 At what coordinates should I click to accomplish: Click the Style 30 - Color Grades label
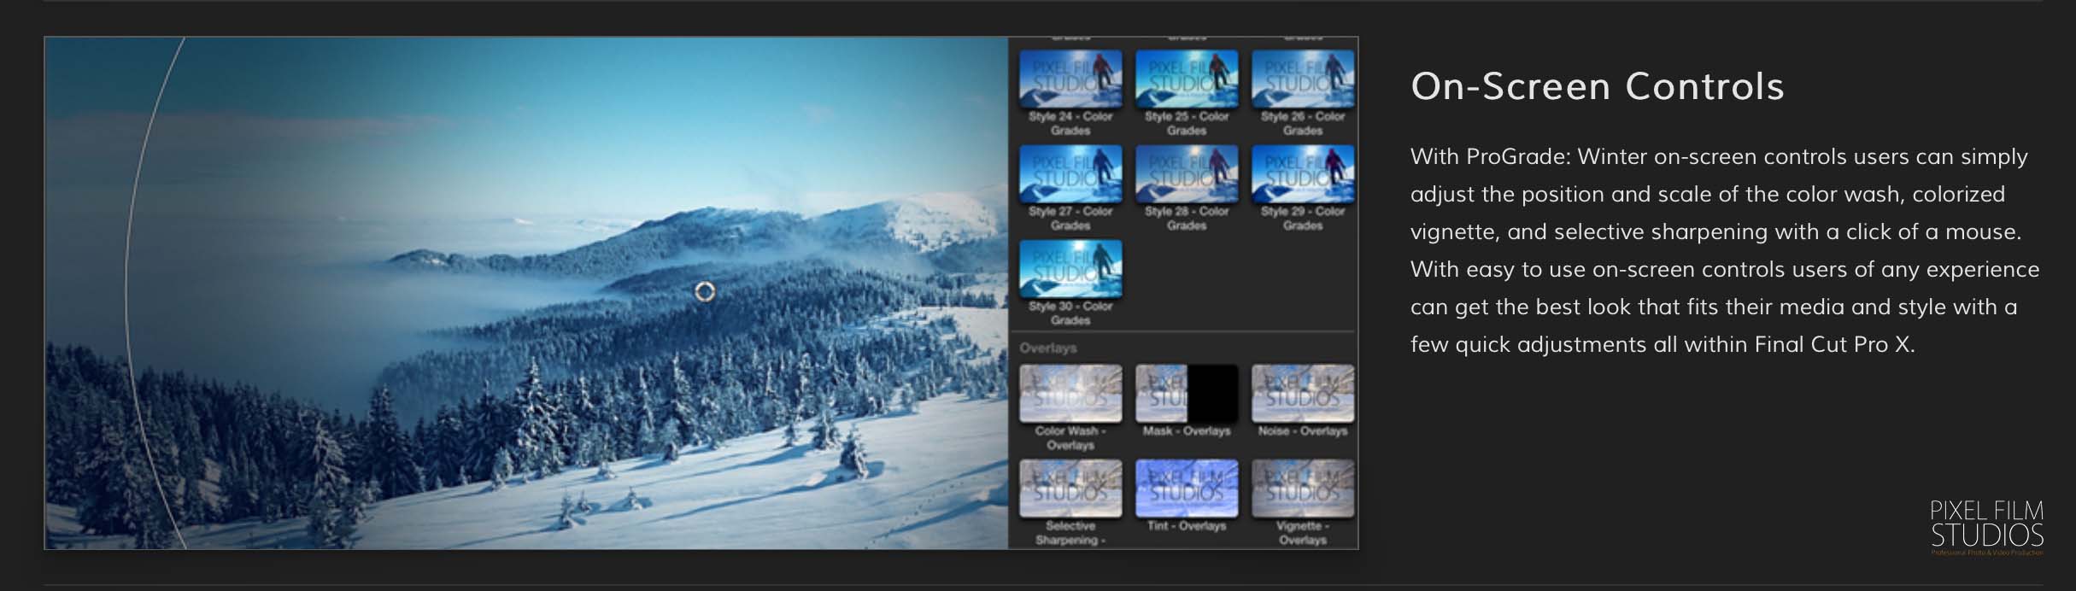pyautogui.click(x=1070, y=313)
